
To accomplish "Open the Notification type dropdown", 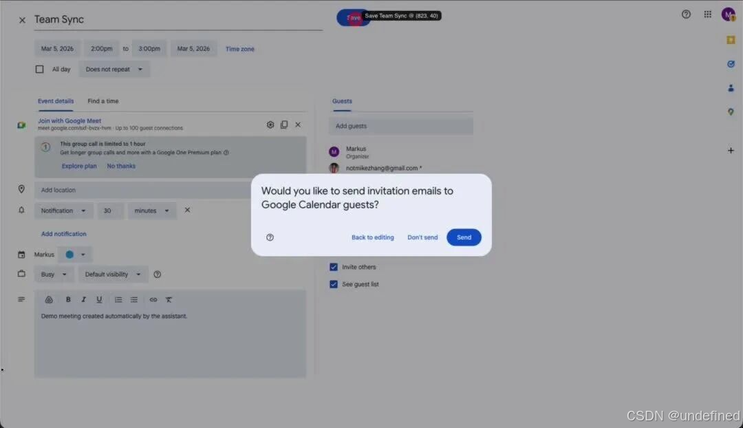I will click(63, 211).
